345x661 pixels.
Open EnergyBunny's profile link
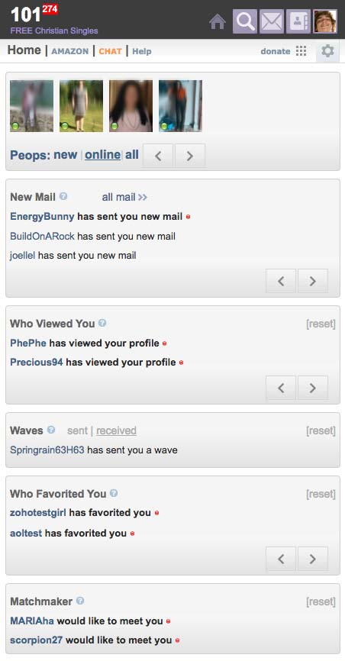(42, 217)
